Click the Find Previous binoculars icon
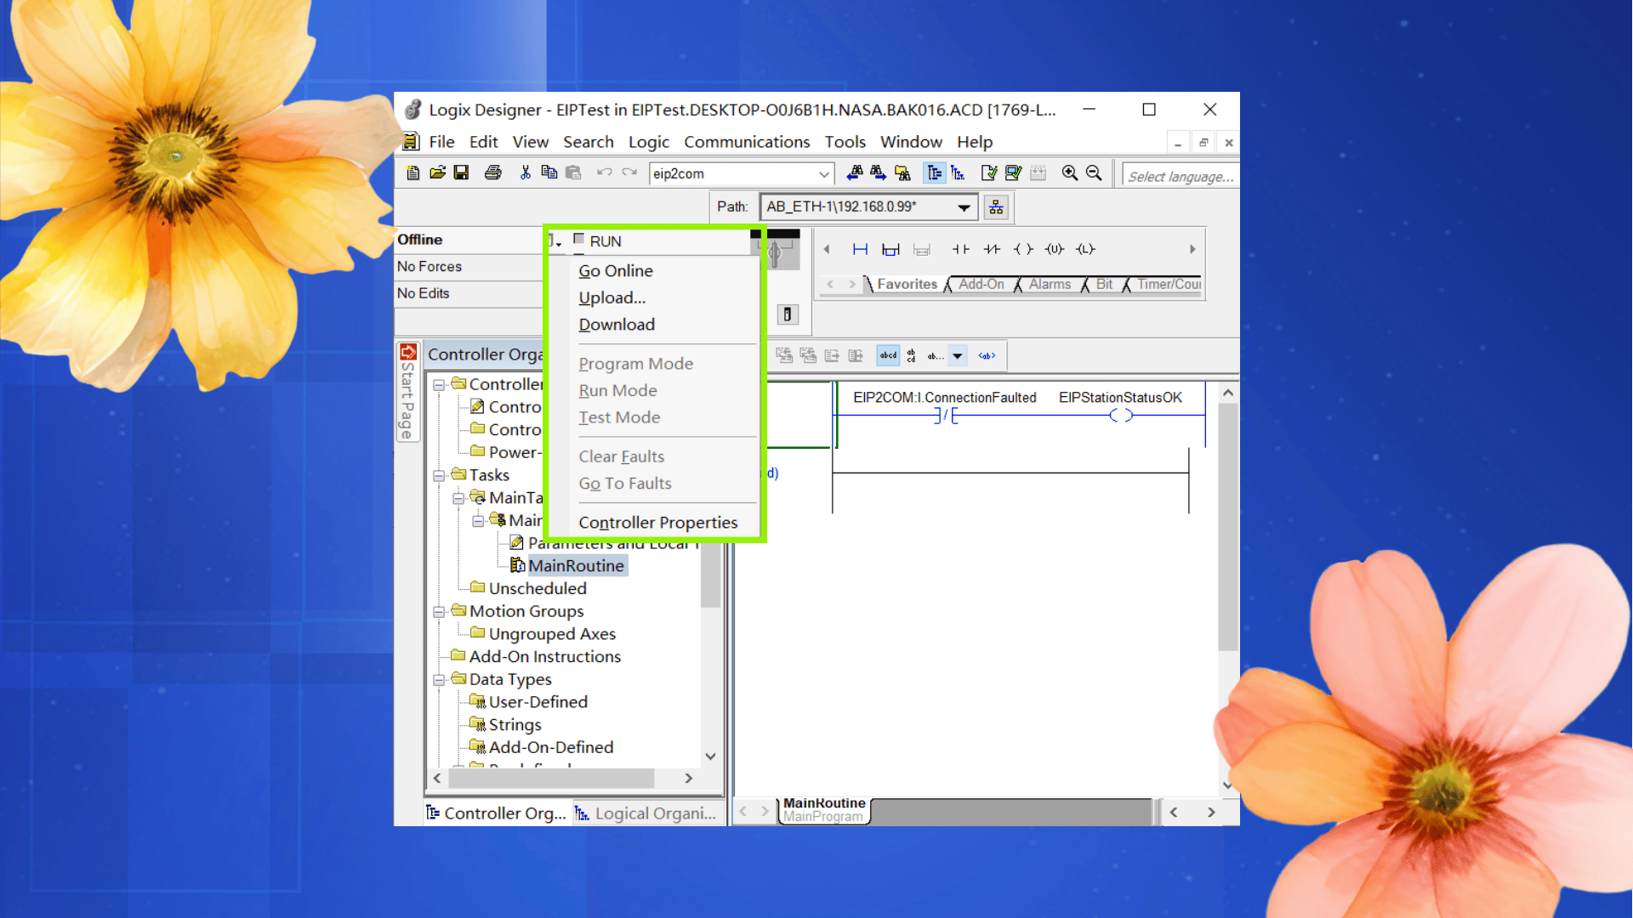This screenshot has width=1633, height=918. click(x=855, y=173)
